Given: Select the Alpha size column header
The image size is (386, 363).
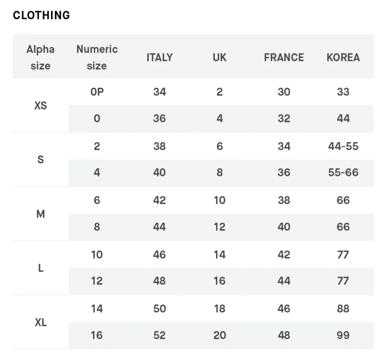Looking at the screenshot, I should click(40, 58).
